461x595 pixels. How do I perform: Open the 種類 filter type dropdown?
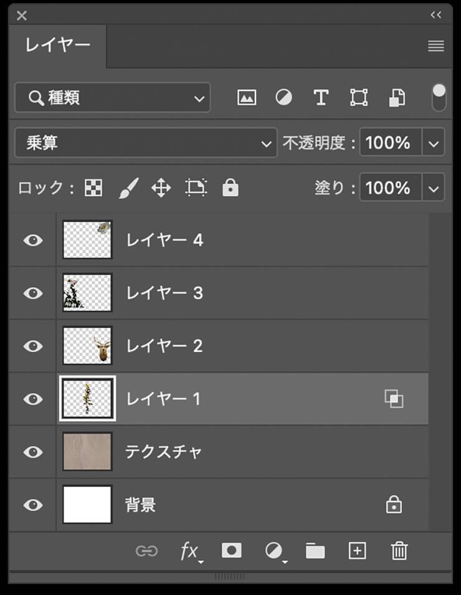pos(113,98)
